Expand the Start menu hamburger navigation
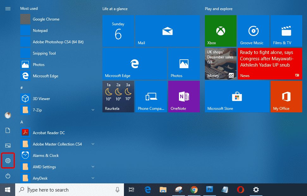The height and width of the screenshot is (196, 307). pos(8,9)
